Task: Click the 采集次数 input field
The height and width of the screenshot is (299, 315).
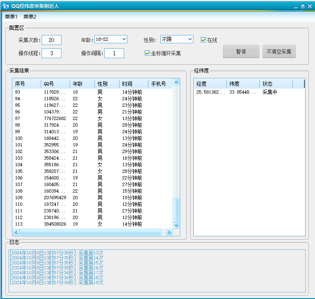Action: point(52,40)
